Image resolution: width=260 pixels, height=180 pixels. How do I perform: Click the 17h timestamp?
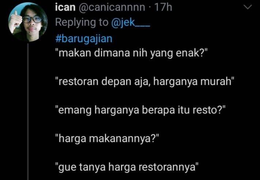163,7
